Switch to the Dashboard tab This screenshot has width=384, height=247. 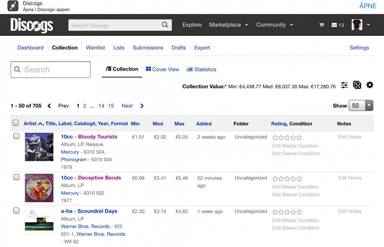coord(30,48)
